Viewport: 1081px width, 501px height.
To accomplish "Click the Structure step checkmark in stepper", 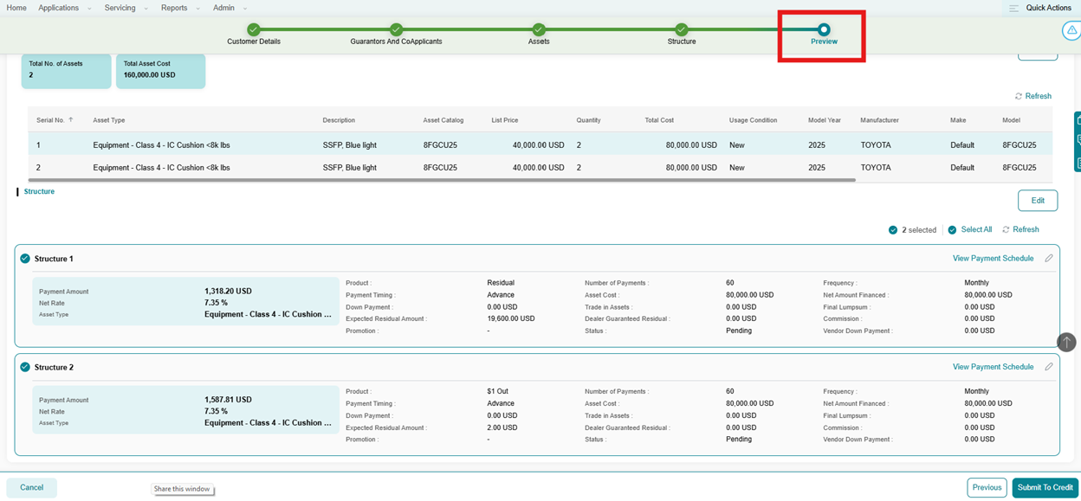I will pyautogui.click(x=682, y=29).
